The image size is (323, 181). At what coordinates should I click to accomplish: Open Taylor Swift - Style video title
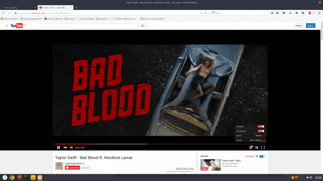point(231,161)
